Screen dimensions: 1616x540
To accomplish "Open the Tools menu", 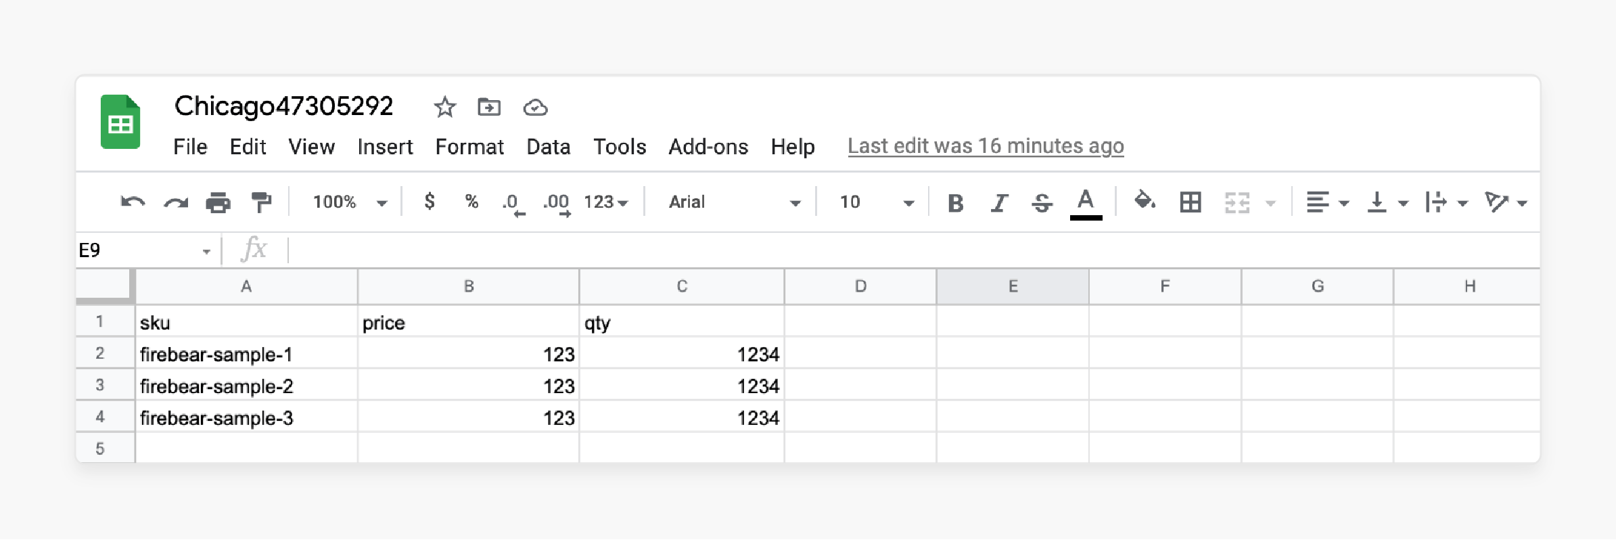I will coord(620,147).
